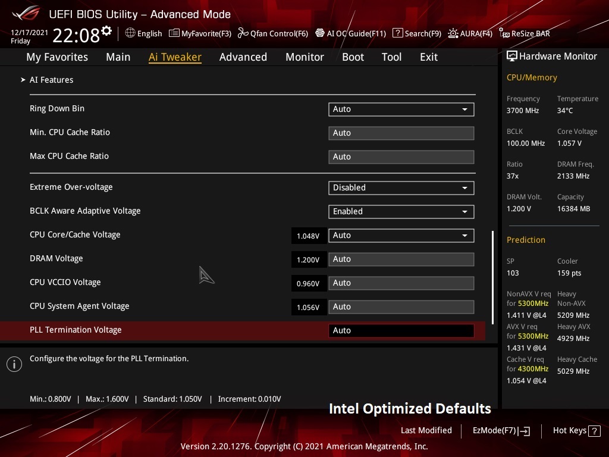Select the DRAM Voltage input field
Screen dimensions: 609x457
pos(401,259)
